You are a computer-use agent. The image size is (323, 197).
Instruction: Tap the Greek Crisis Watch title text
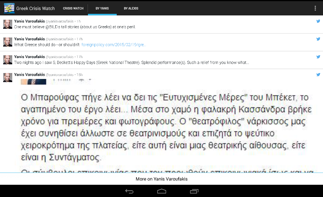pos(35,8)
